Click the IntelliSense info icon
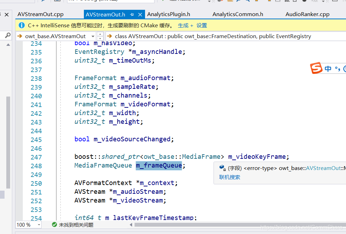Image resolution: width=346 pixels, height=234 pixels. coord(22,25)
